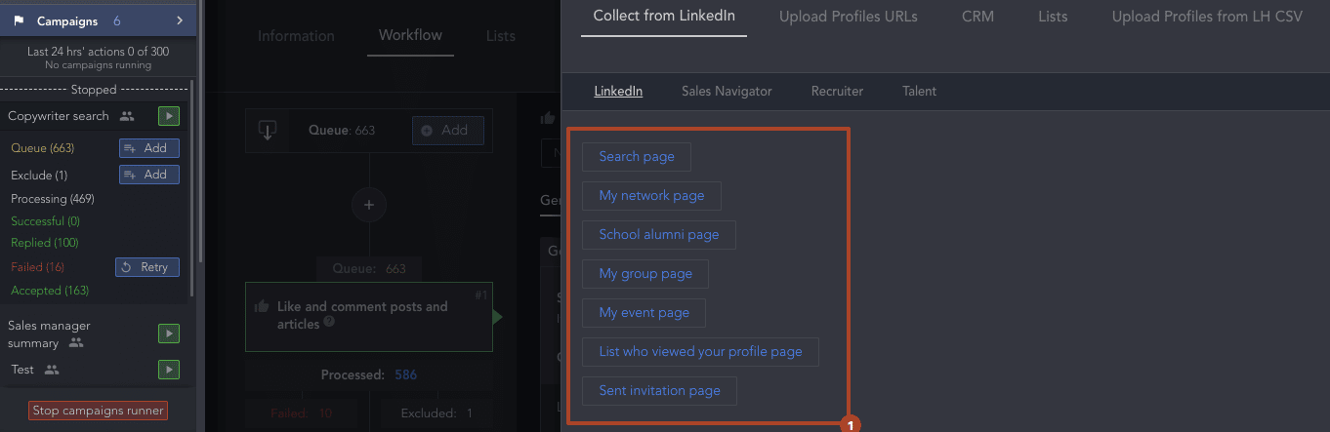
Task: Select the Copywriter search campaign name
Action: click(x=59, y=116)
